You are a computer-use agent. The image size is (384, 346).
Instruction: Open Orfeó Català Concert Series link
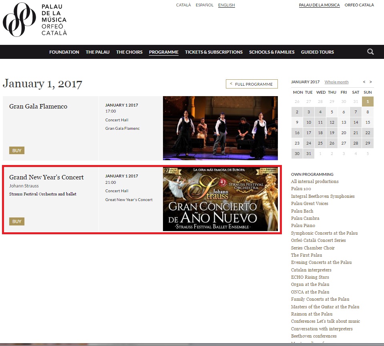click(x=318, y=240)
